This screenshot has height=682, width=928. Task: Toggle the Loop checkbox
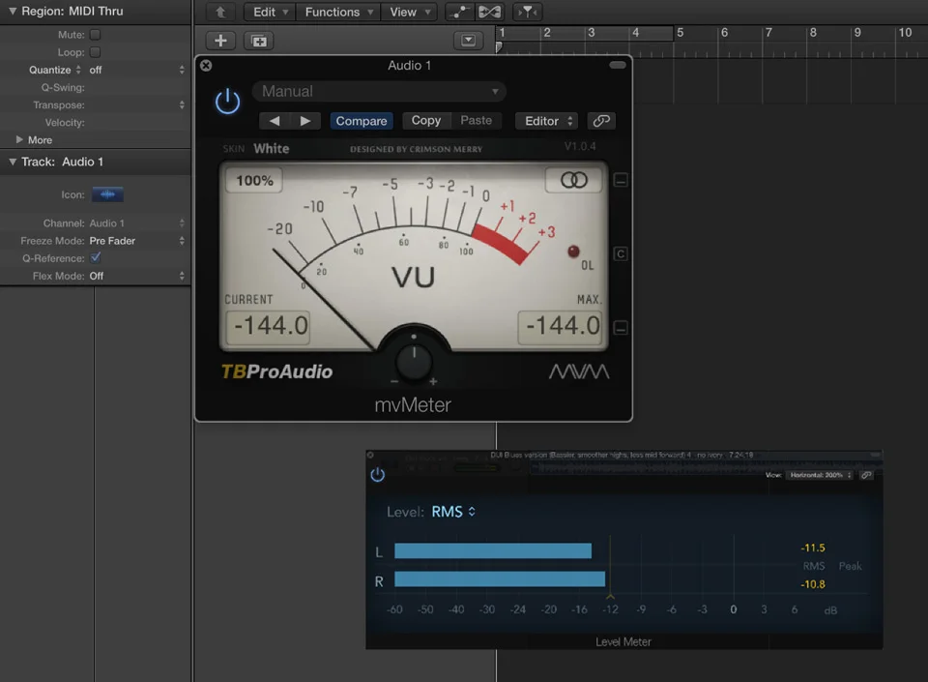click(x=96, y=52)
